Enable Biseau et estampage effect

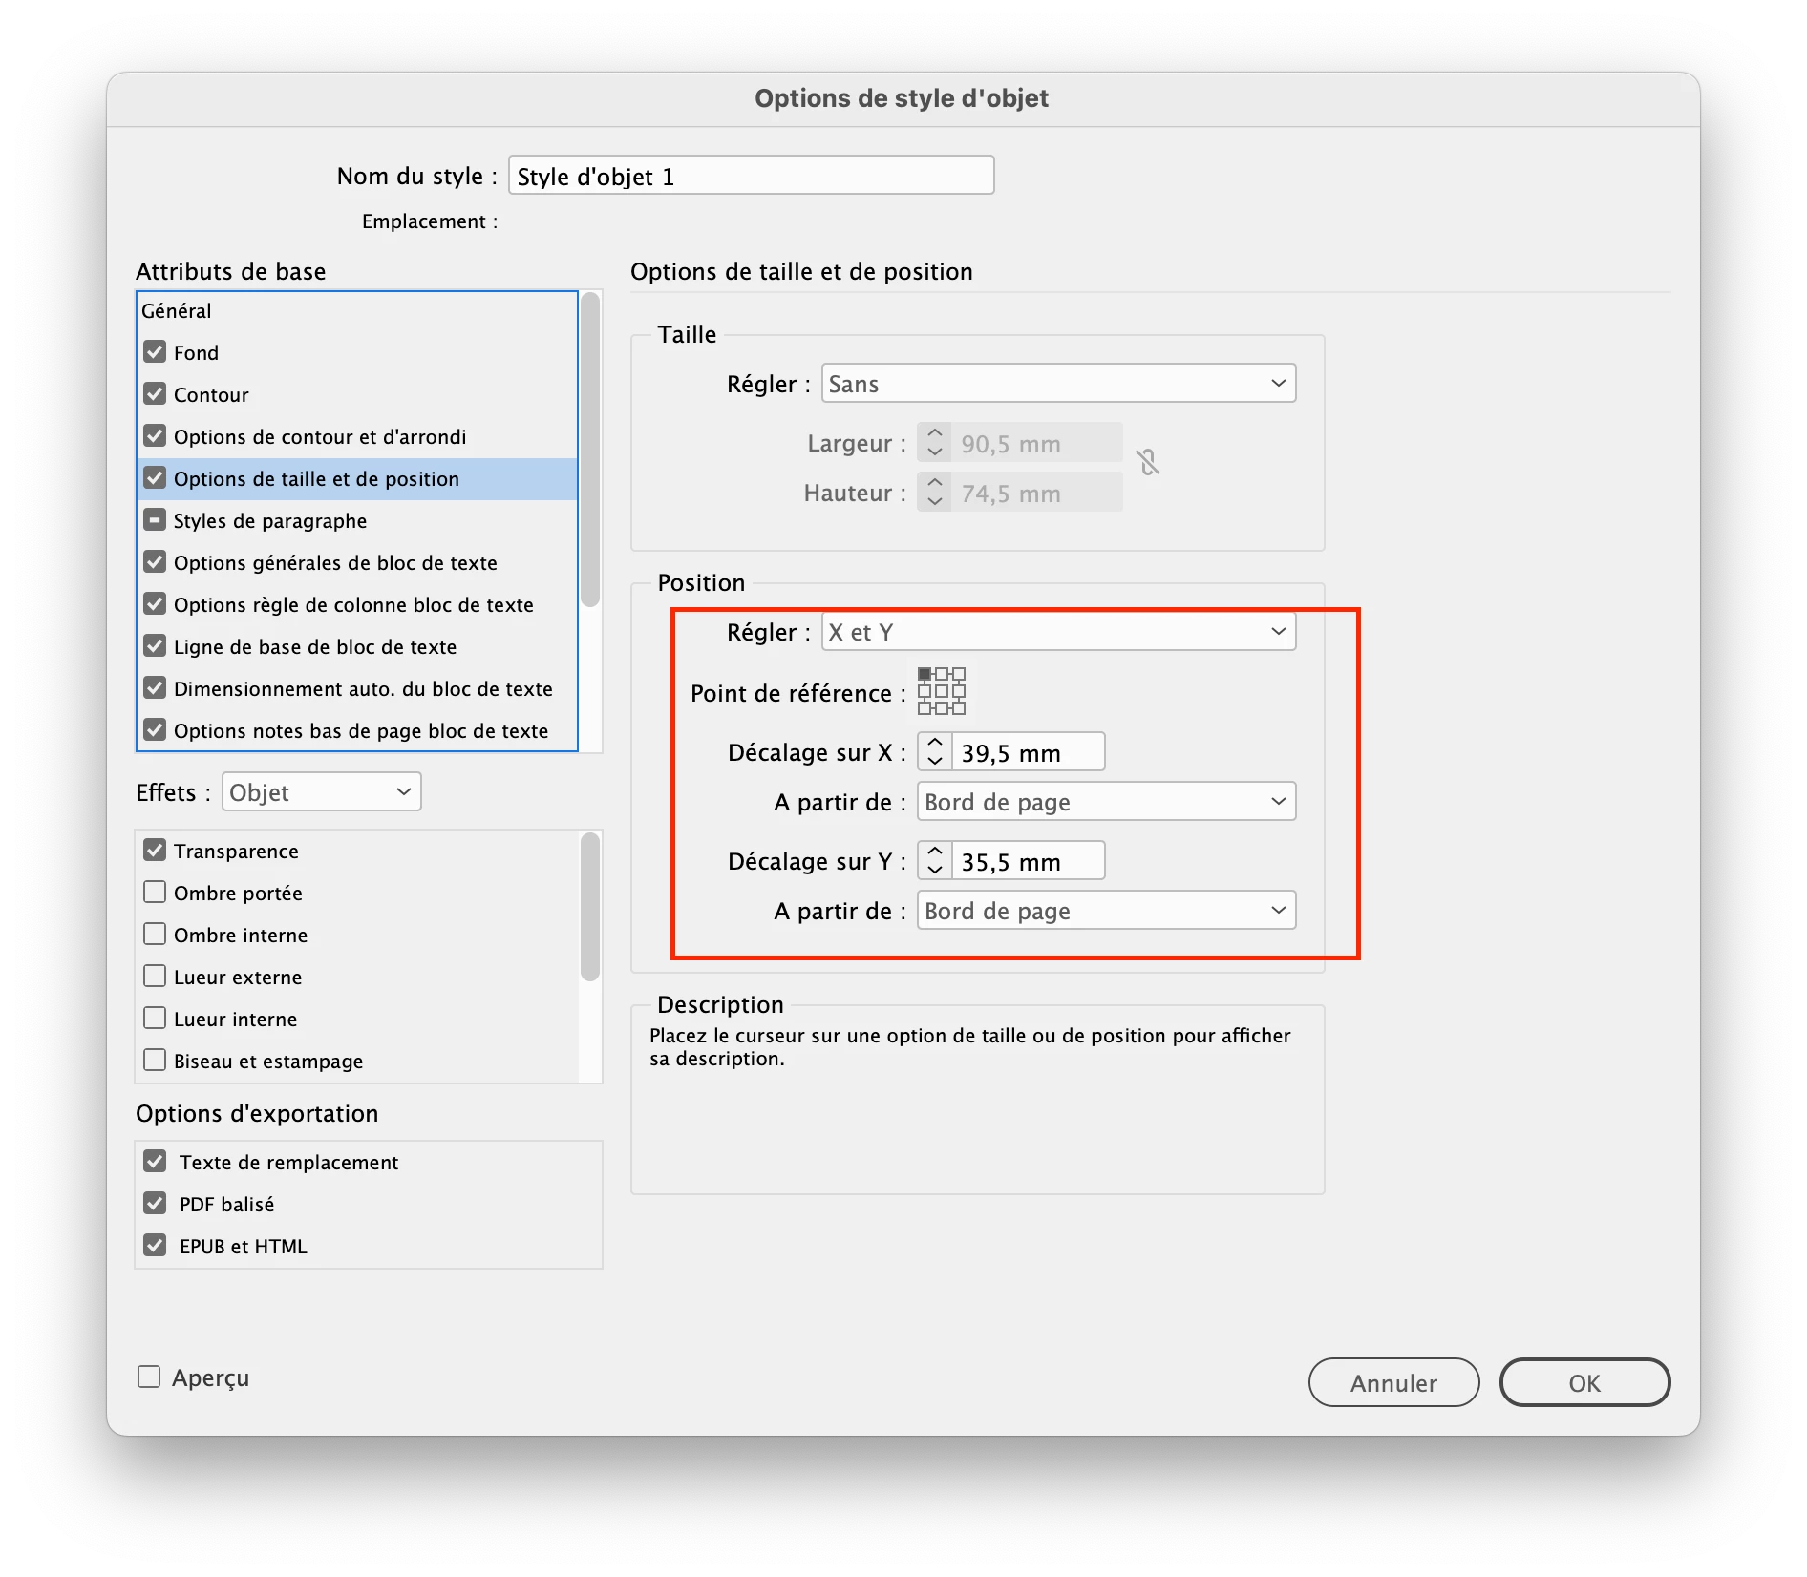155,1061
